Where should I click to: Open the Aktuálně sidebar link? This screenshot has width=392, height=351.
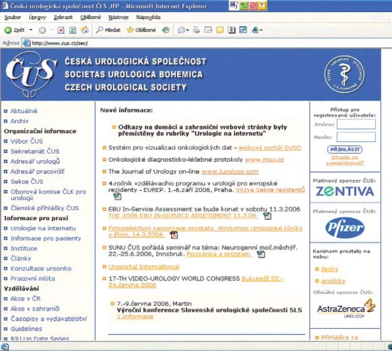24,111
